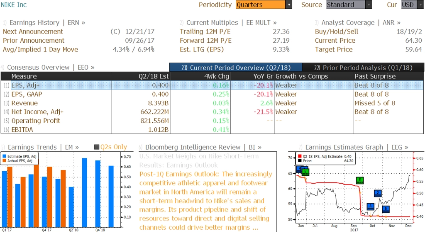The height and width of the screenshot is (233, 425).
Task: Toggle the Q2s Only checkbox
Action: [96, 147]
